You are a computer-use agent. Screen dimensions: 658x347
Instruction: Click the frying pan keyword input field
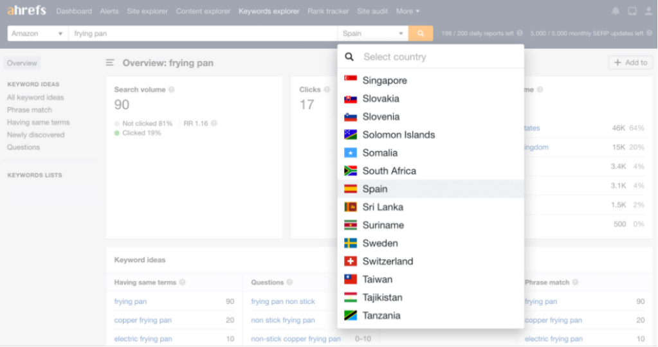[203, 33]
